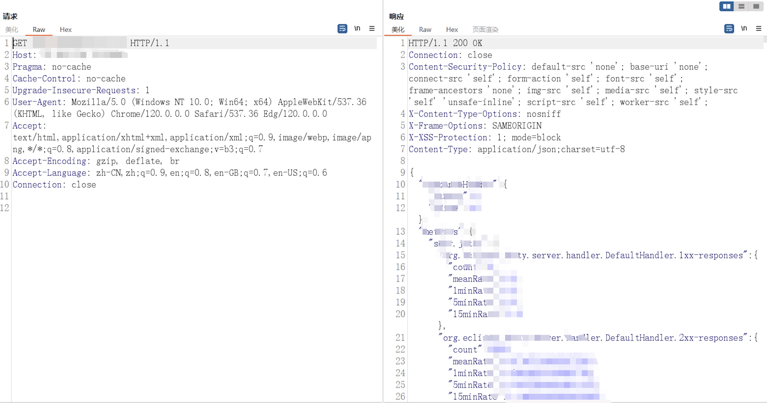Screen dimensions: 767x403
Task: Switch to single combined pane layout
Action: pos(756,6)
